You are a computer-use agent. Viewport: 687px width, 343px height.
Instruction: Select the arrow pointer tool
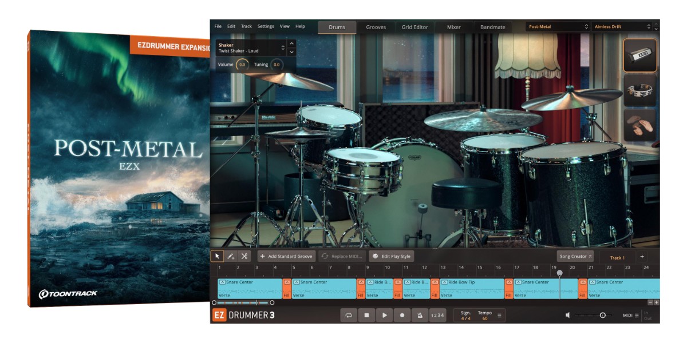click(217, 256)
